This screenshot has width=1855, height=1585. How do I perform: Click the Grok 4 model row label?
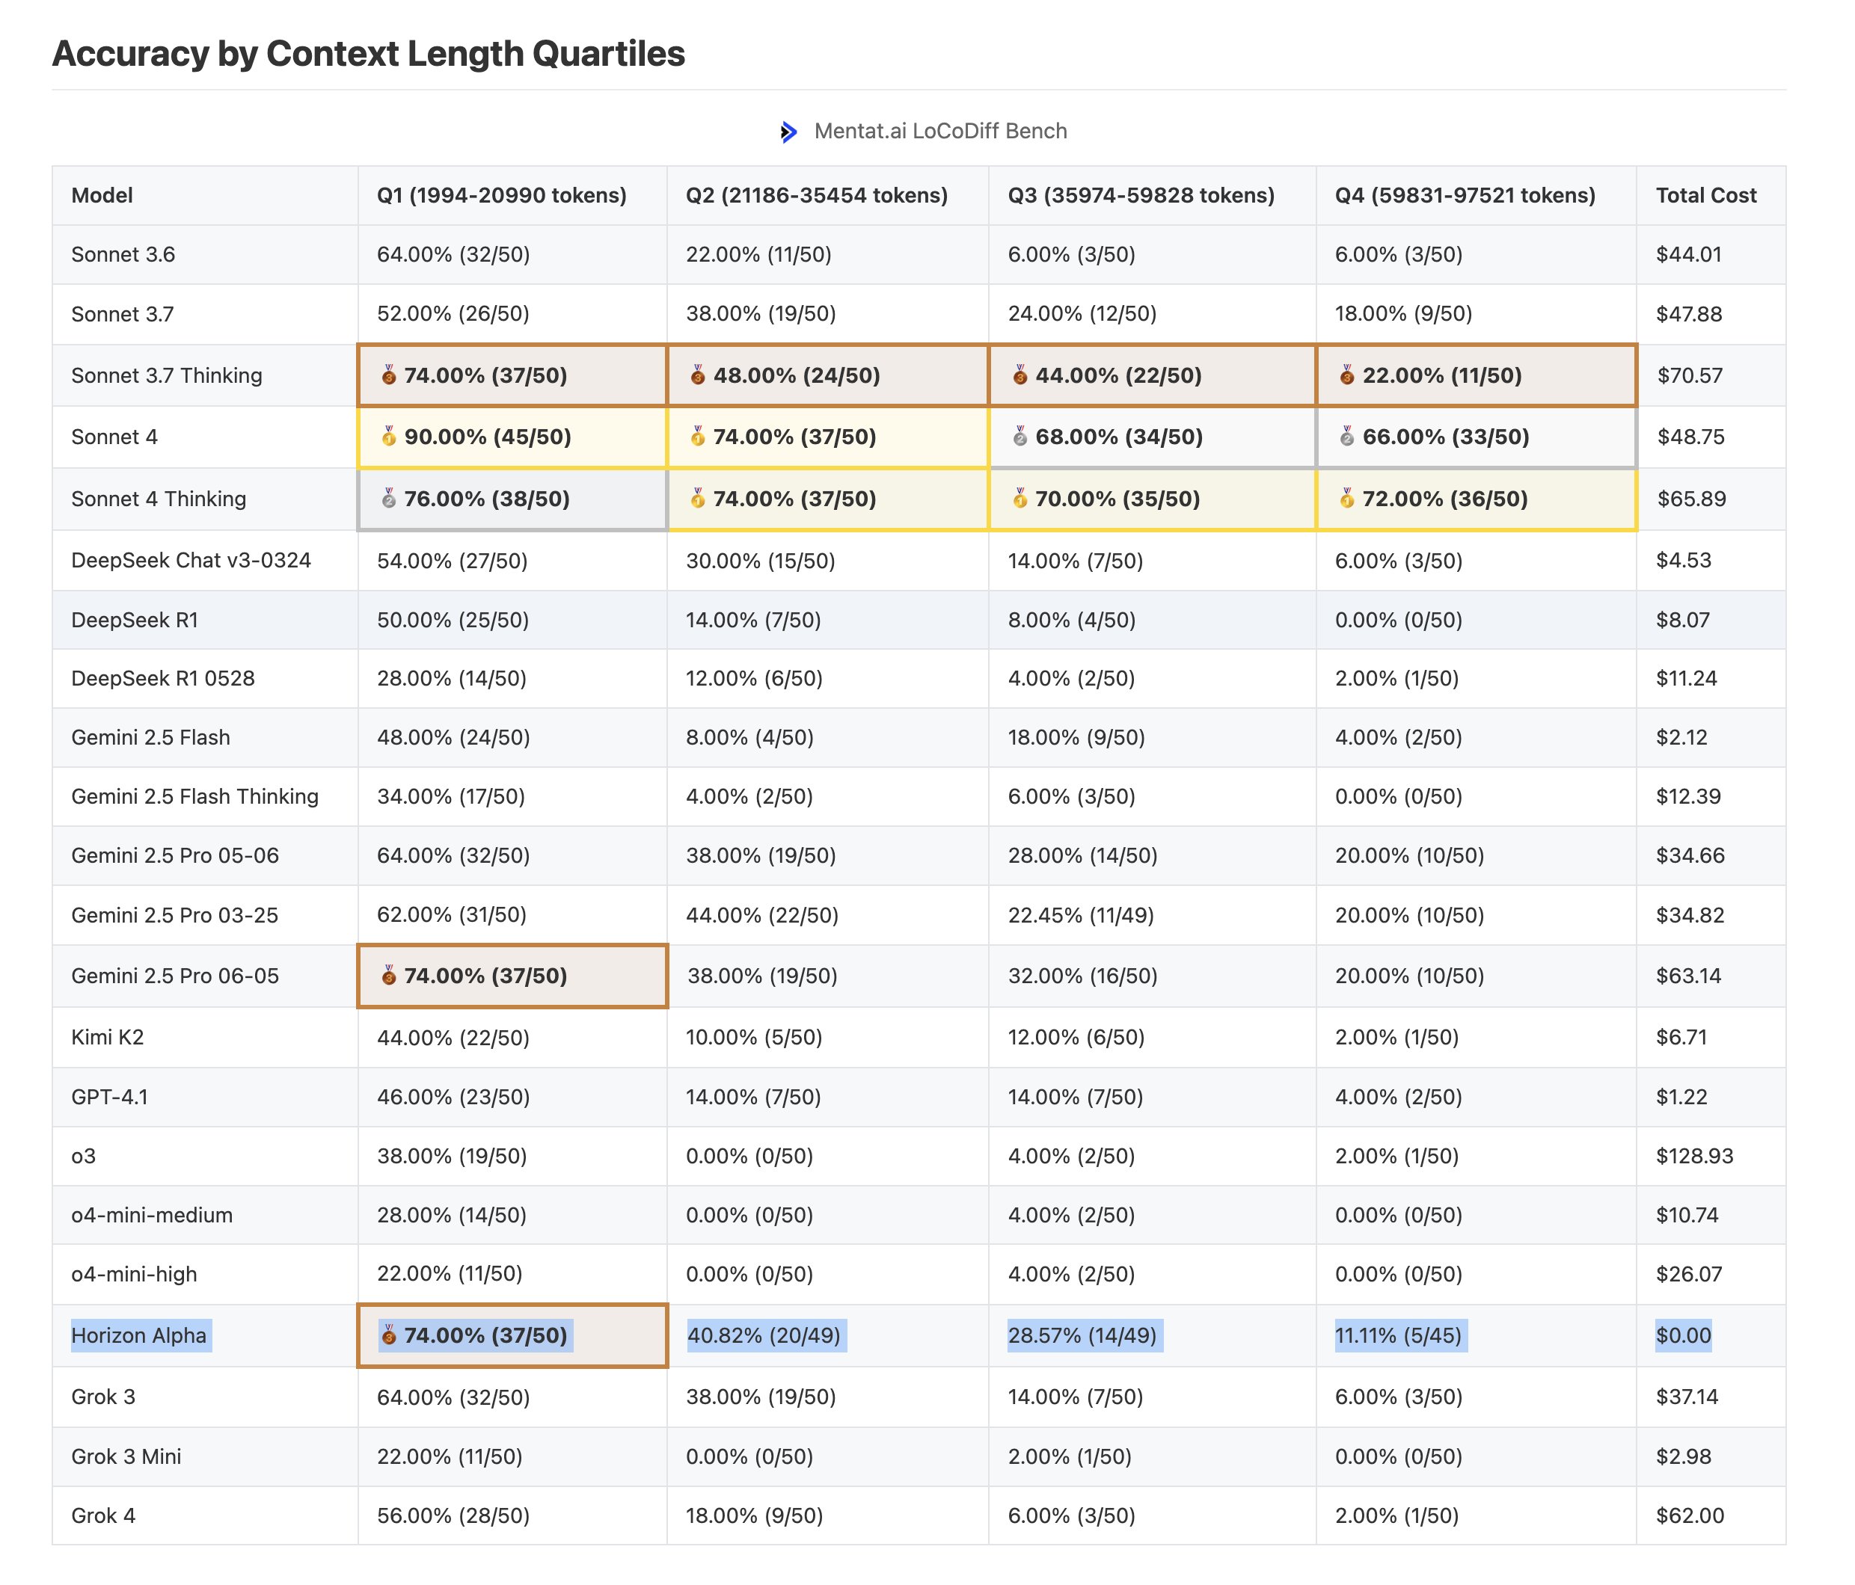(x=103, y=1515)
